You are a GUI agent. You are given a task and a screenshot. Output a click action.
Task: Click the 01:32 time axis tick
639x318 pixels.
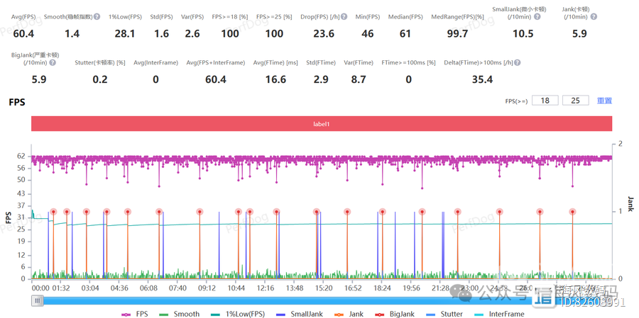pyautogui.click(x=61, y=288)
